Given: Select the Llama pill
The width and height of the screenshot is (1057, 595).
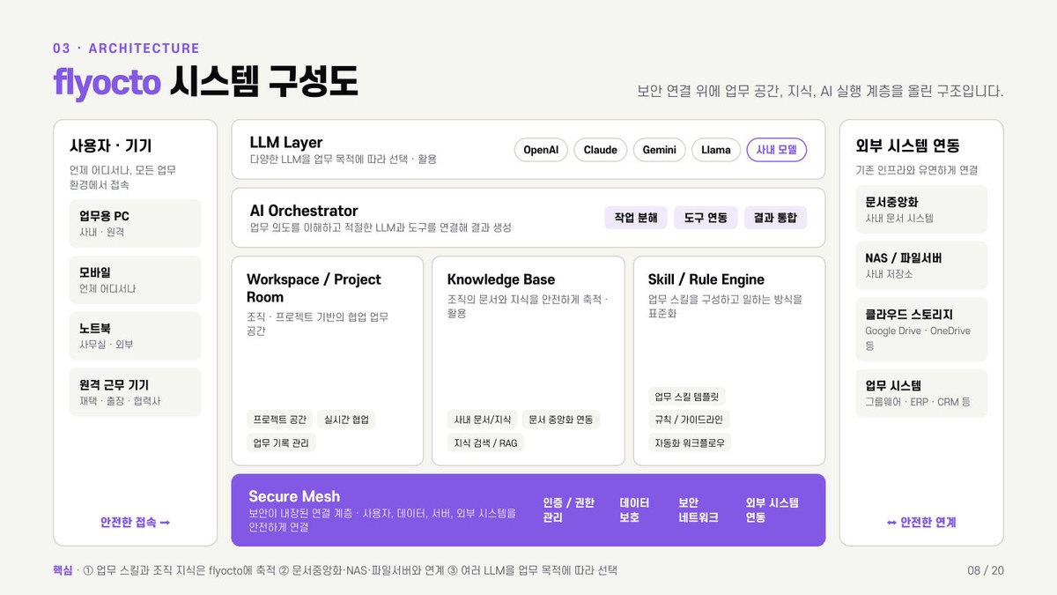Looking at the screenshot, I should tap(716, 150).
